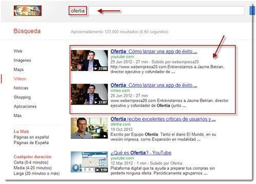Switch to Noticias results
This screenshot has height=184, width=256.
tap(21, 88)
